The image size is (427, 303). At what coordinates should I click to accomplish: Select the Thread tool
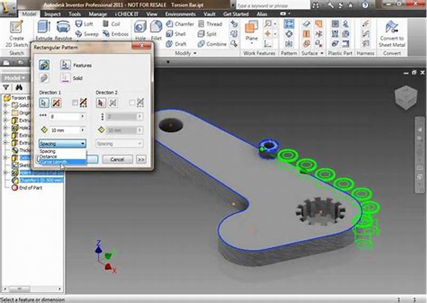pos(210,24)
